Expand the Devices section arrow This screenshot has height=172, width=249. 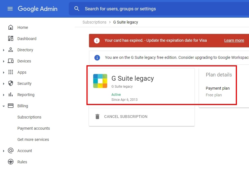[x=4, y=61]
